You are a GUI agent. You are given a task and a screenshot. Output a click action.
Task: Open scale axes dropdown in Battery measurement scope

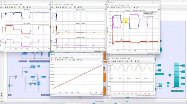coord(76,7)
